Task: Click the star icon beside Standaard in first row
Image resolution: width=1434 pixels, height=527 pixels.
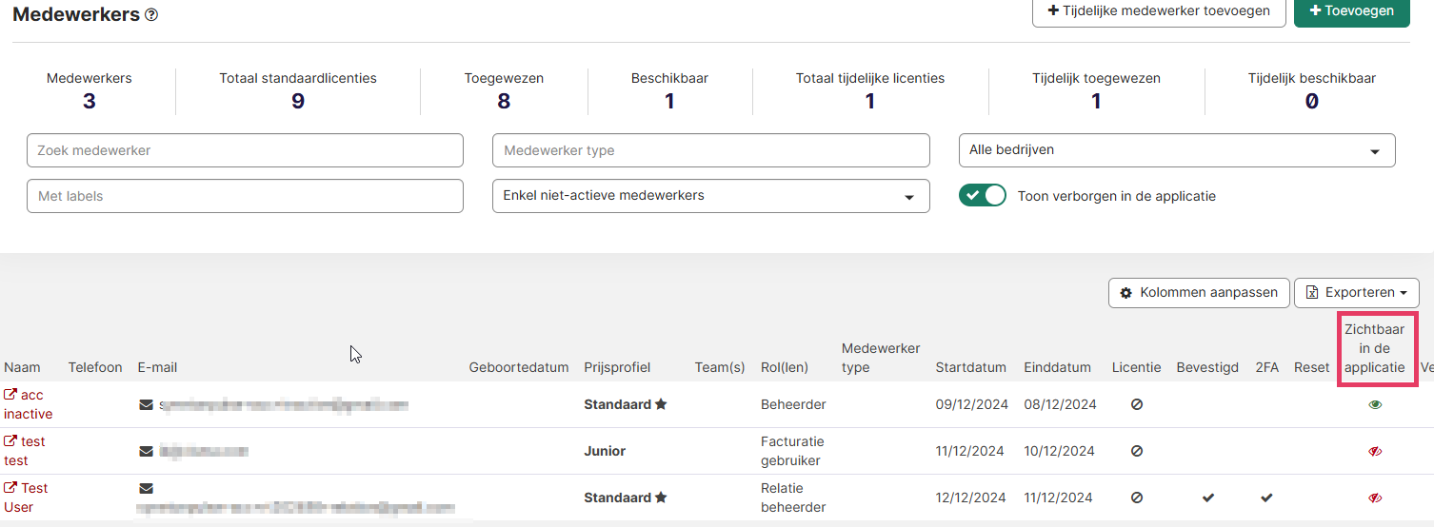Action: click(661, 404)
